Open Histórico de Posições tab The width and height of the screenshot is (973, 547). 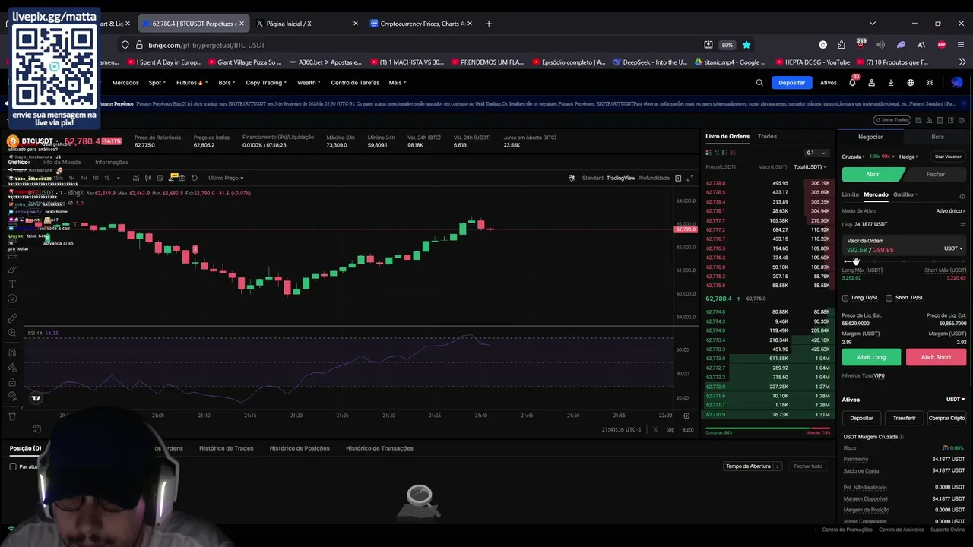pyautogui.click(x=300, y=448)
